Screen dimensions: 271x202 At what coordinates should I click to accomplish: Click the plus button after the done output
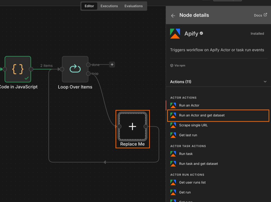pyautogui.click(x=112, y=64)
